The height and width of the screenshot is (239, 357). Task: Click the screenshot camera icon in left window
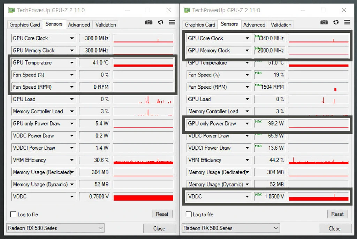[149, 22]
